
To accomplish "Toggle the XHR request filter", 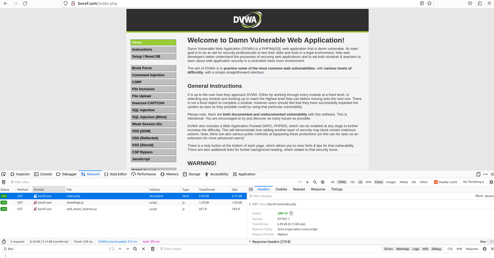I will [x=368, y=182].
